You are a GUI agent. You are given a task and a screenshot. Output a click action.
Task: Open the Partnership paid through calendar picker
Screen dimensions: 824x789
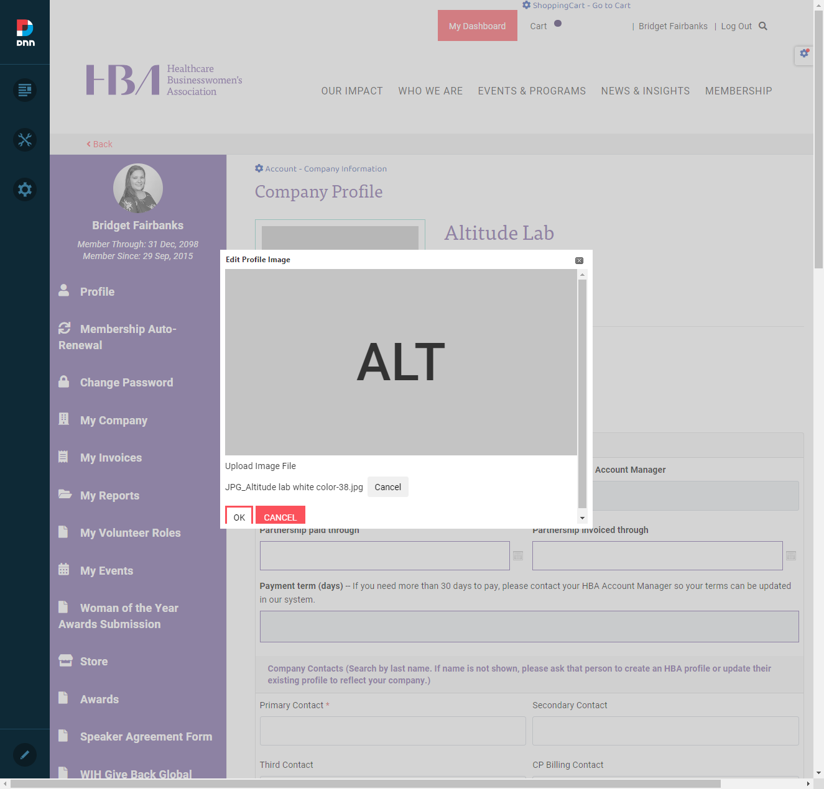click(518, 555)
